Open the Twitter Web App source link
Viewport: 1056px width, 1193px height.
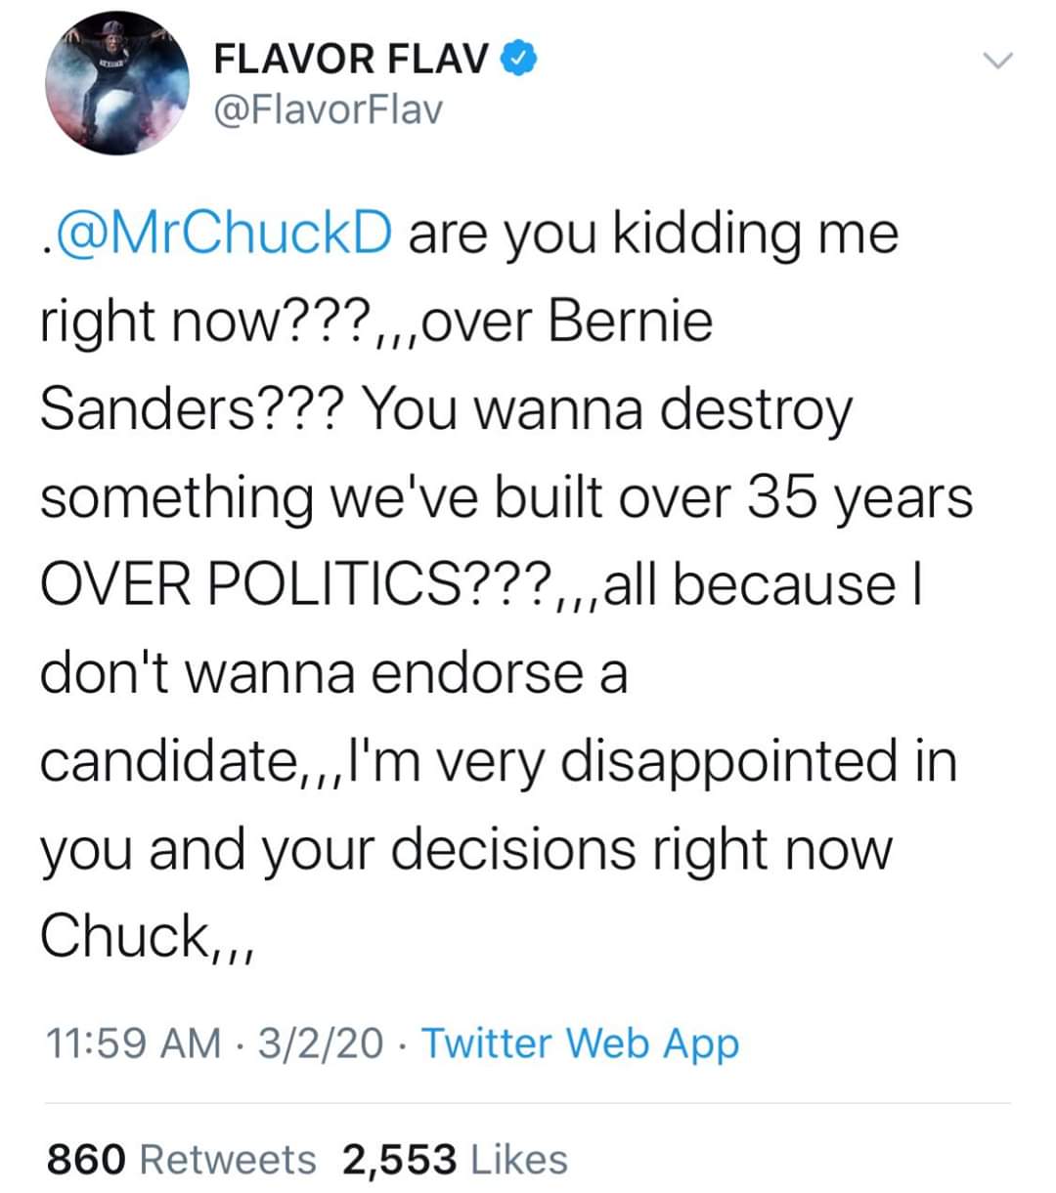pos(580,1043)
